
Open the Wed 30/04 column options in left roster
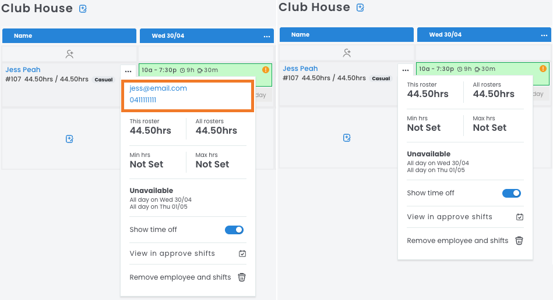(x=267, y=36)
